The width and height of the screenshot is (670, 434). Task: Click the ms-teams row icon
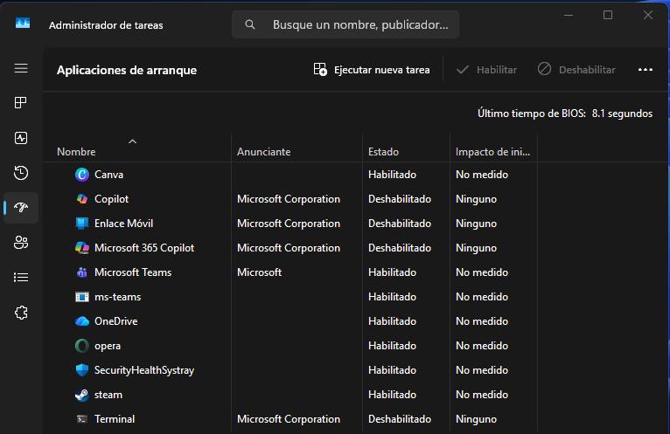pyautogui.click(x=81, y=297)
